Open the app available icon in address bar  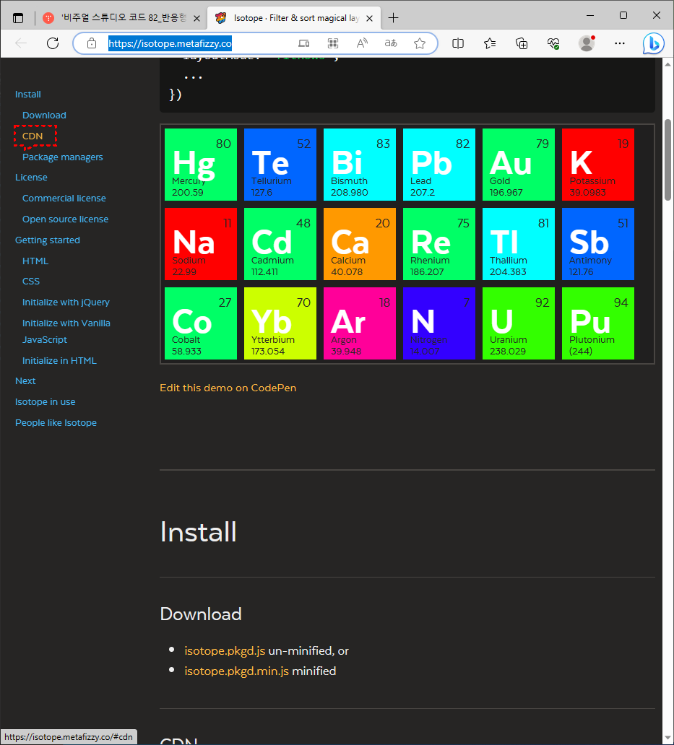(303, 43)
